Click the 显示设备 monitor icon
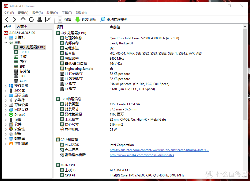This screenshot has height=181, width=250. [11, 95]
